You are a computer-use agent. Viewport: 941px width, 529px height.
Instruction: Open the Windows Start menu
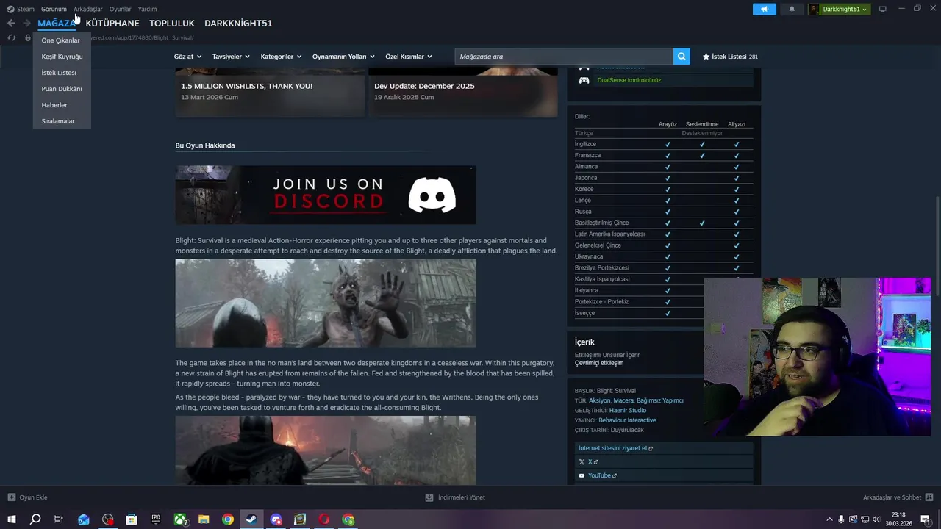point(11,519)
